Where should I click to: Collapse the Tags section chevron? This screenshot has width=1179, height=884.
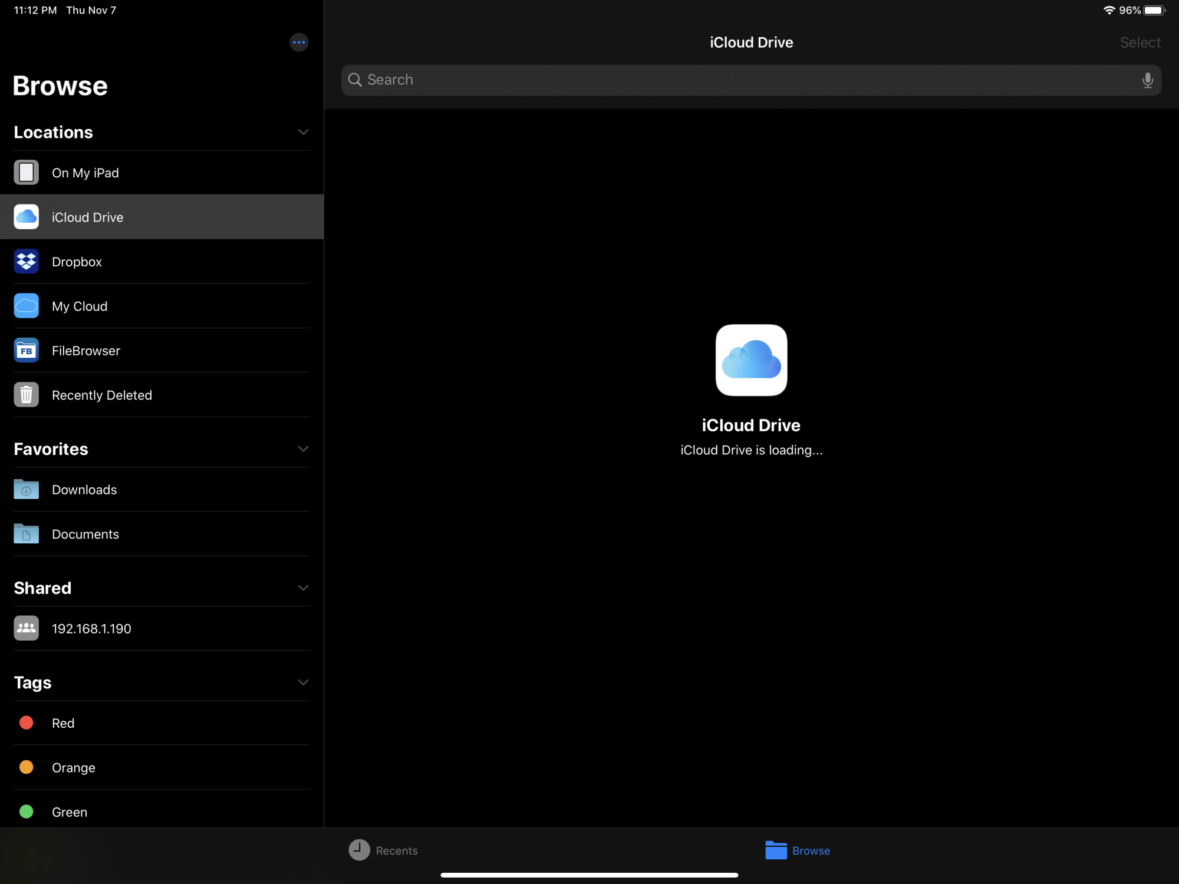303,682
